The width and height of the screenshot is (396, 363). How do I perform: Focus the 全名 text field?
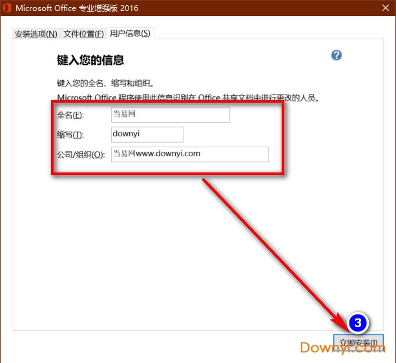[x=171, y=115]
